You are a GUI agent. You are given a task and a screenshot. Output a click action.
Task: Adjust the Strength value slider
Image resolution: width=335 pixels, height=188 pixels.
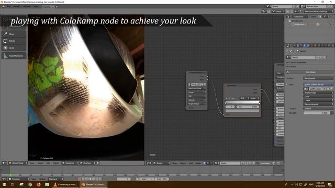coord(317,113)
